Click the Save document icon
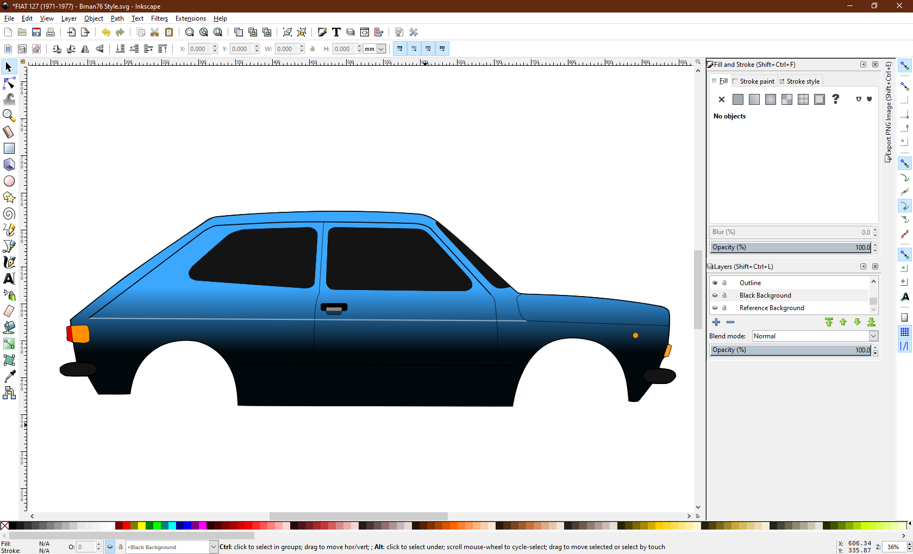This screenshot has width=913, height=554. tap(36, 32)
